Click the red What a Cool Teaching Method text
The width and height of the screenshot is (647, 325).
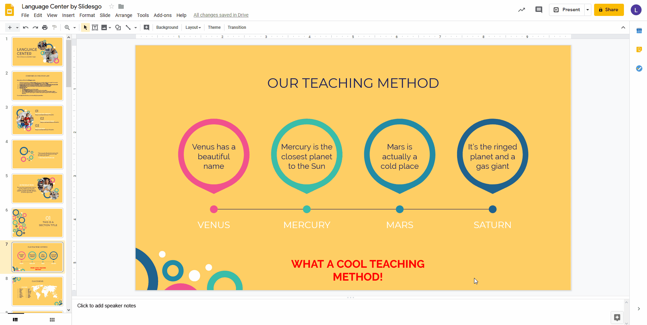pos(358,270)
